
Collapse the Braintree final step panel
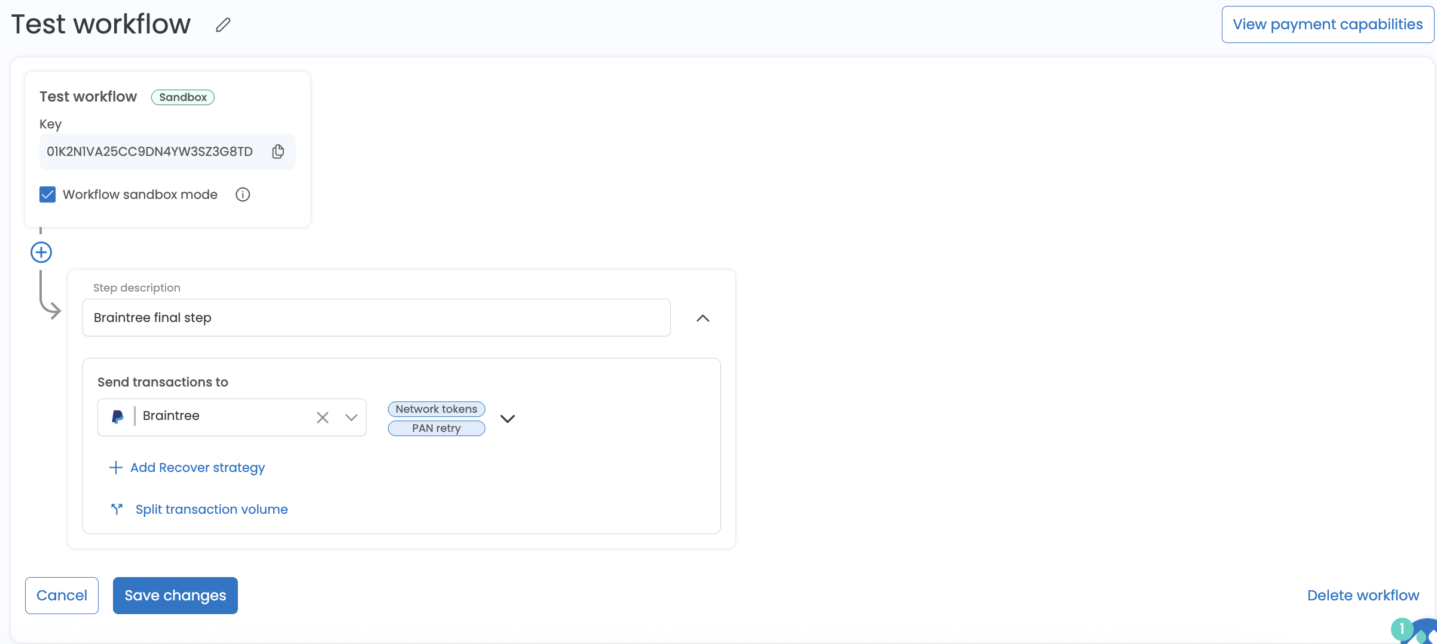tap(703, 318)
